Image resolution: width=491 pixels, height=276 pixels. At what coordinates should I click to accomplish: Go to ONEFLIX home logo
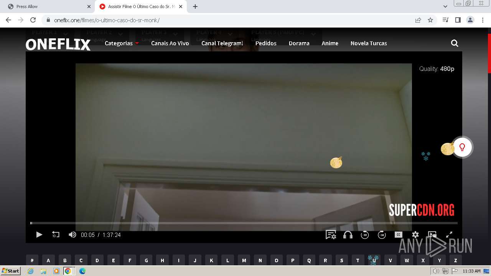[x=58, y=44]
